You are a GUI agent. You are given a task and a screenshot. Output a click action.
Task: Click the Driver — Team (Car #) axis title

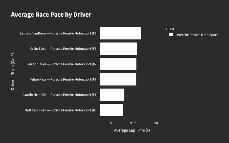click(13, 72)
